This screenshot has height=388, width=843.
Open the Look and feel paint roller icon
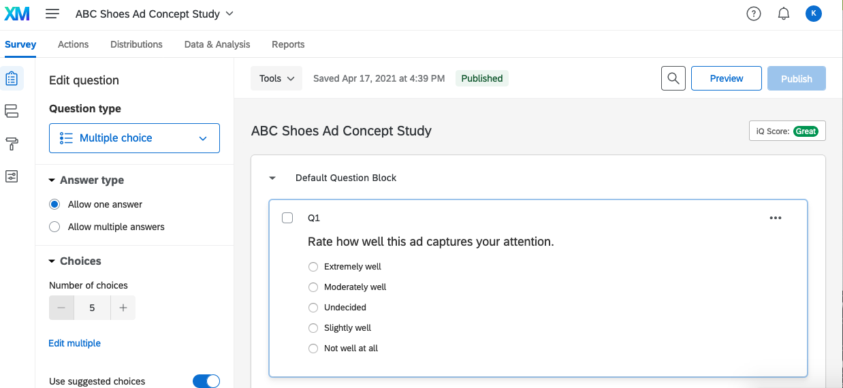click(x=12, y=144)
